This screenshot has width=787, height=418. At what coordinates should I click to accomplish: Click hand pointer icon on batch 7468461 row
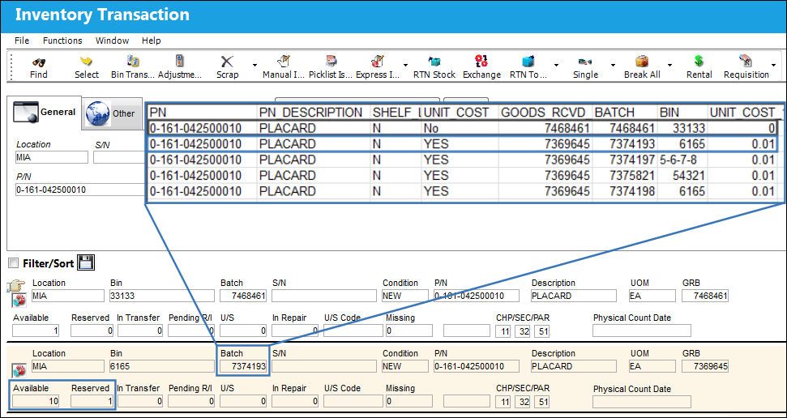16,287
